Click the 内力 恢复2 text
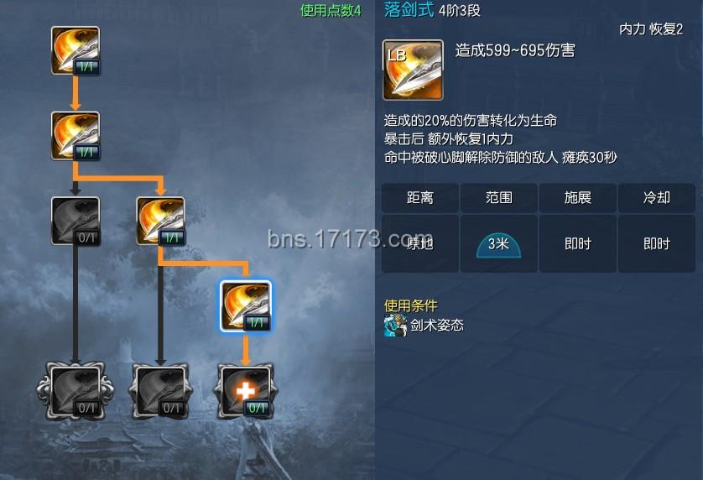Screen dimensions: 703x480 (x=651, y=29)
